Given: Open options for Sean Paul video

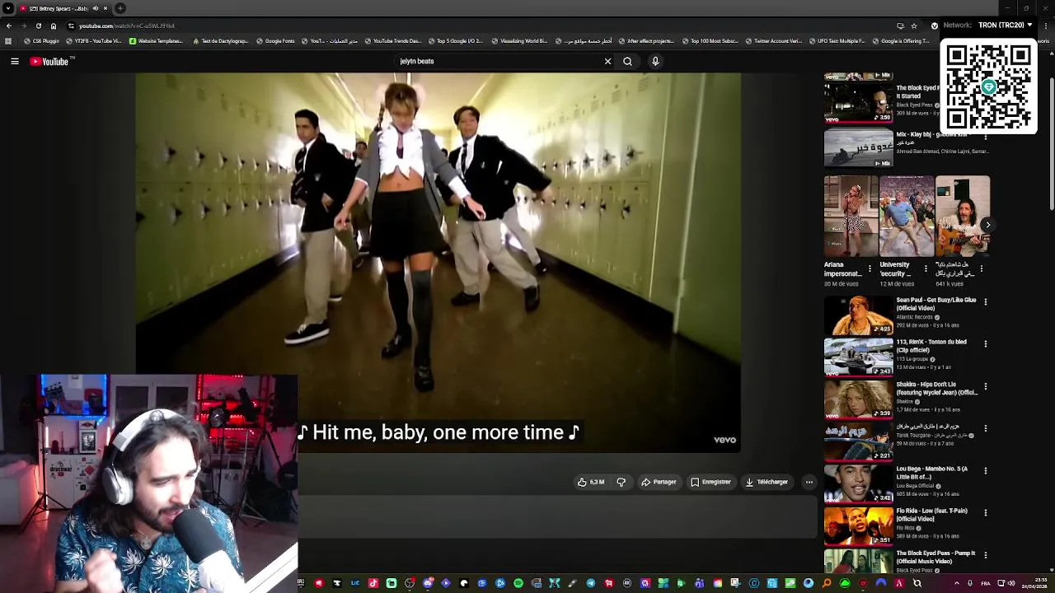Looking at the screenshot, I should [x=985, y=302].
